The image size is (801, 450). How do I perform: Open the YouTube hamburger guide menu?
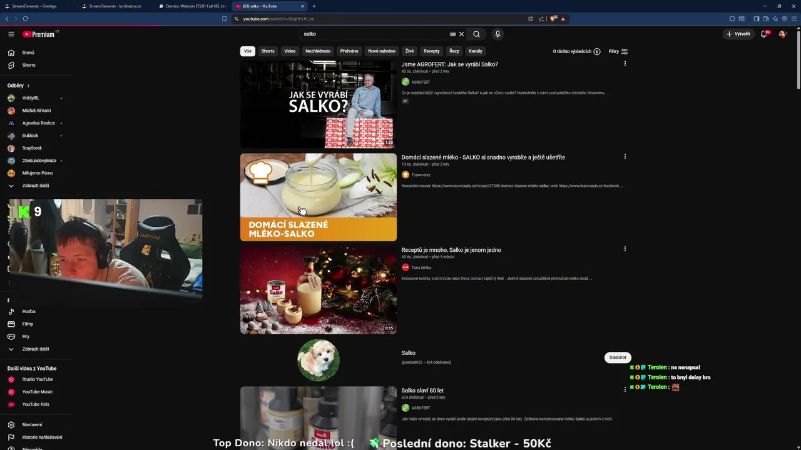pyautogui.click(x=11, y=34)
